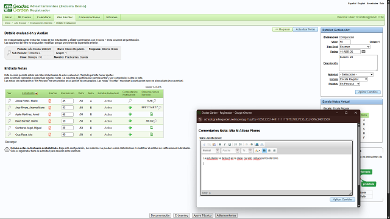The image size is (390, 219).
Task: Open alert icon for Ayala Martínez row
Action: pyautogui.click(x=49, y=114)
